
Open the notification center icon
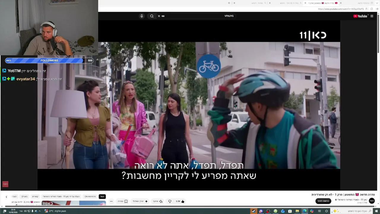point(5,211)
